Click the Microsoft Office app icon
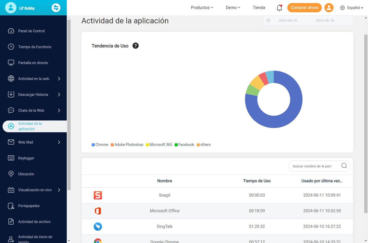 coord(98,211)
